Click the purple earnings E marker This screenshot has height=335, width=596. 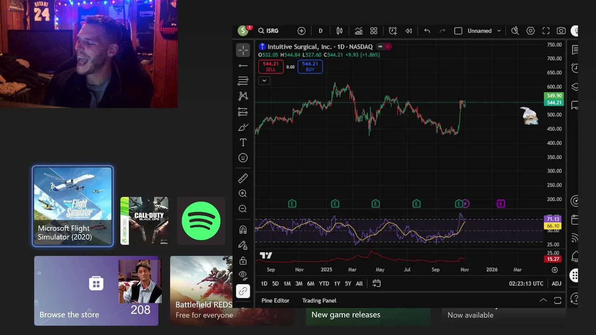pos(501,203)
